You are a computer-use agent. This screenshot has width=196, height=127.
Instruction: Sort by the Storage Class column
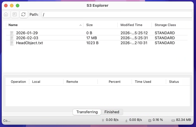(165, 25)
